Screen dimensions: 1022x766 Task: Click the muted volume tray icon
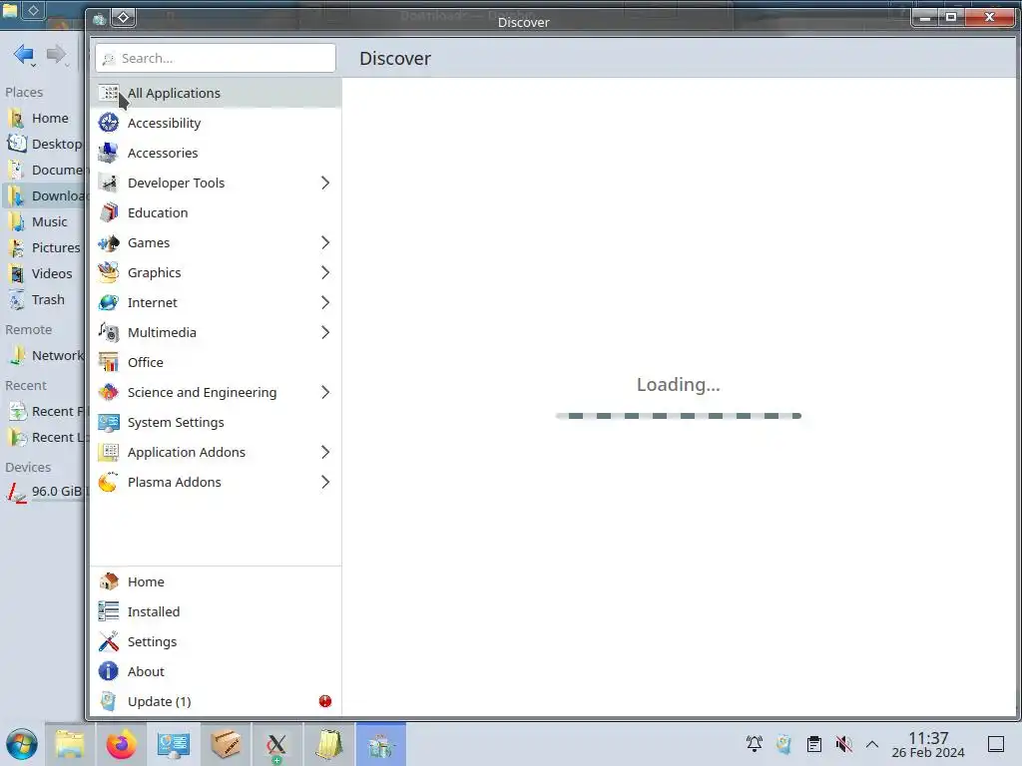click(x=844, y=744)
